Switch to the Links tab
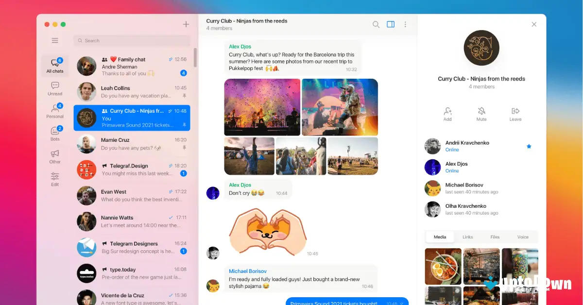The image size is (583, 305). pyautogui.click(x=467, y=237)
